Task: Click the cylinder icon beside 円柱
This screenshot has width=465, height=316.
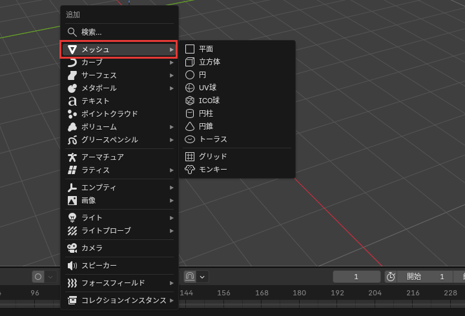Action: click(190, 114)
